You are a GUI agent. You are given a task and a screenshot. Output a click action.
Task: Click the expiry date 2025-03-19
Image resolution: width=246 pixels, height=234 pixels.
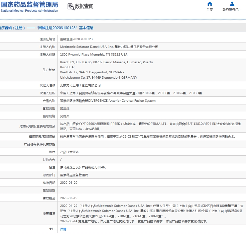tap(69, 198)
